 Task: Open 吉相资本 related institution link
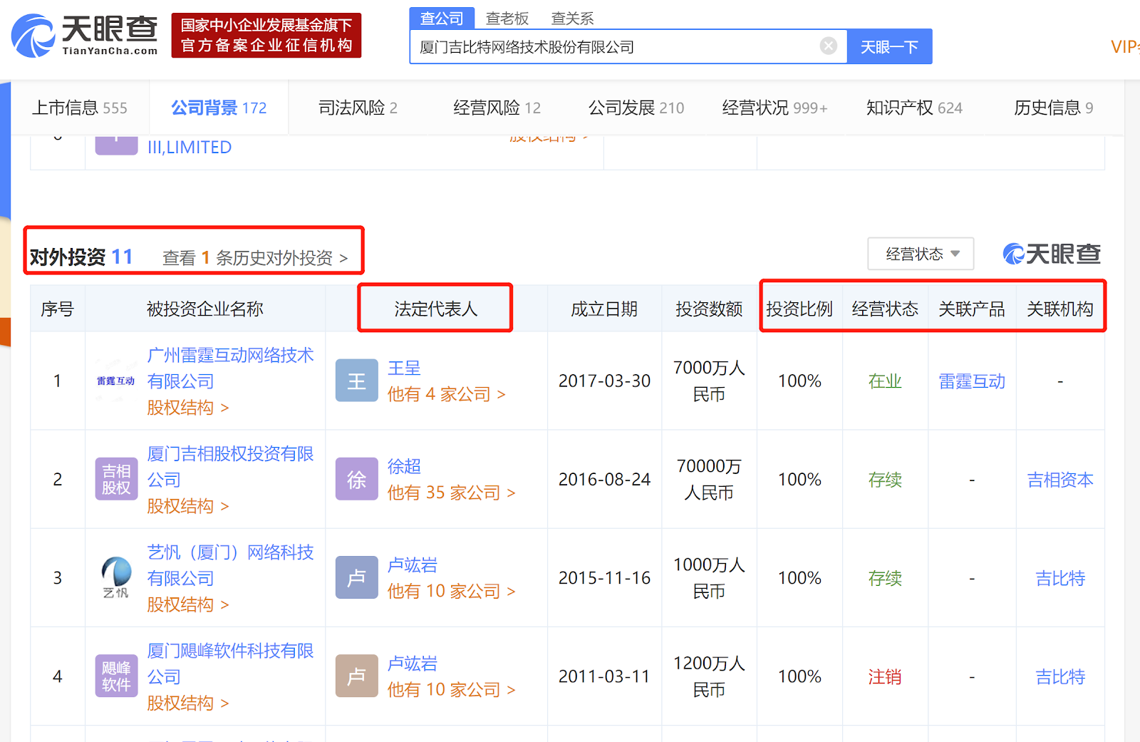pos(1060,480)
